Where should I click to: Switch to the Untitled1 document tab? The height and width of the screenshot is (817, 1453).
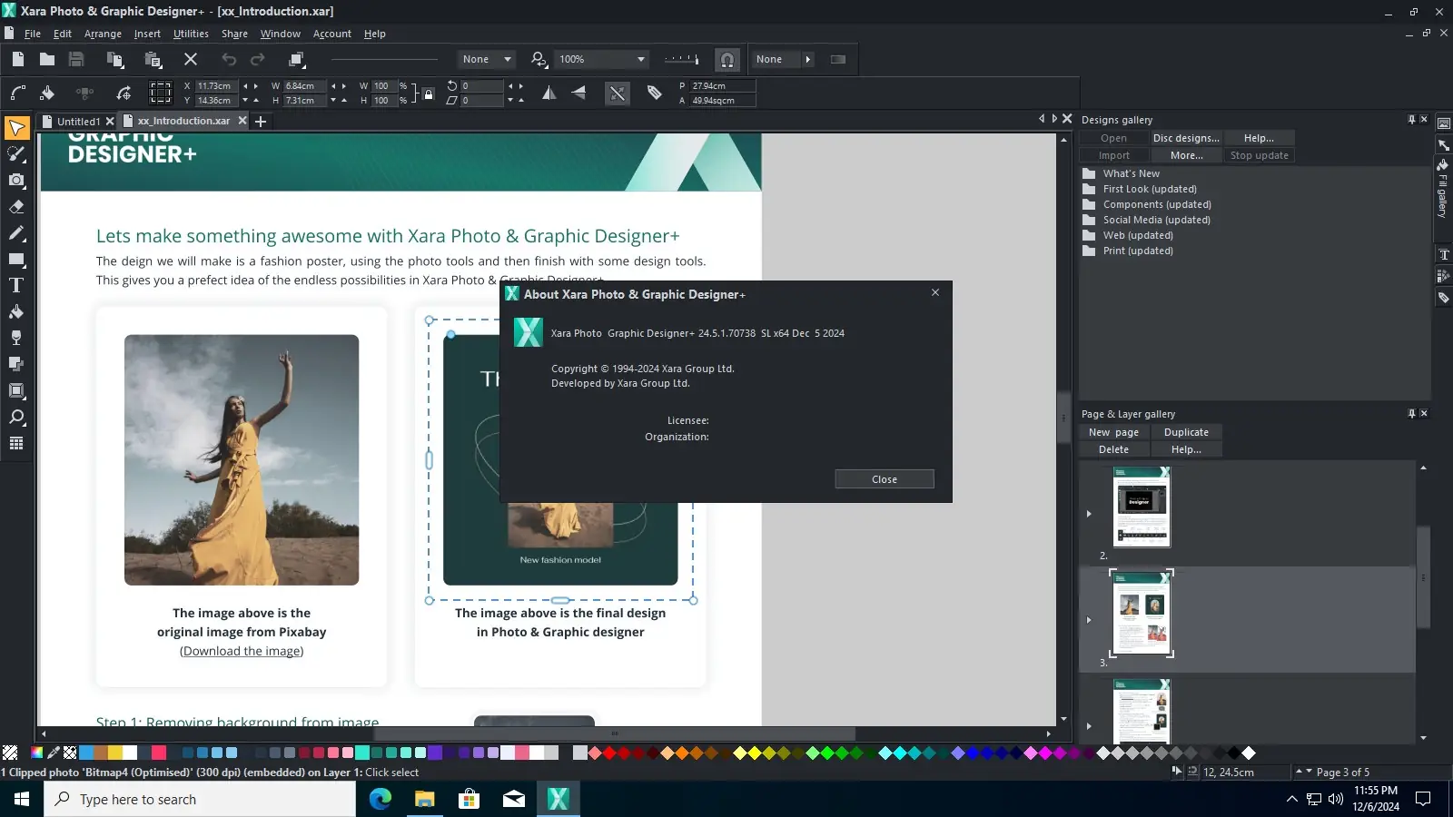(78, 121)
